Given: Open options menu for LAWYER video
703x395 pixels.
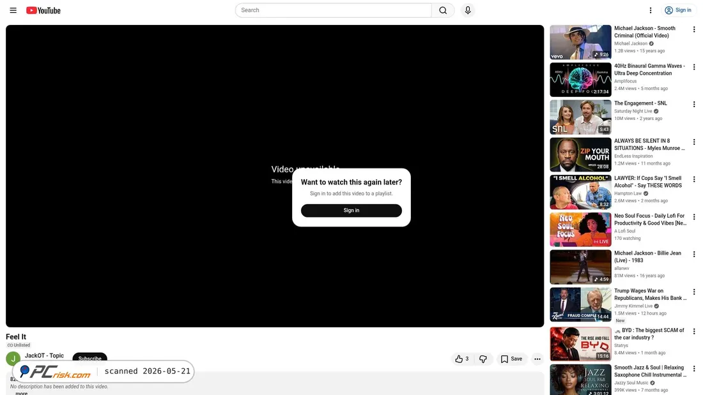Looking at the screenshot, I should [x=693, y=179].
